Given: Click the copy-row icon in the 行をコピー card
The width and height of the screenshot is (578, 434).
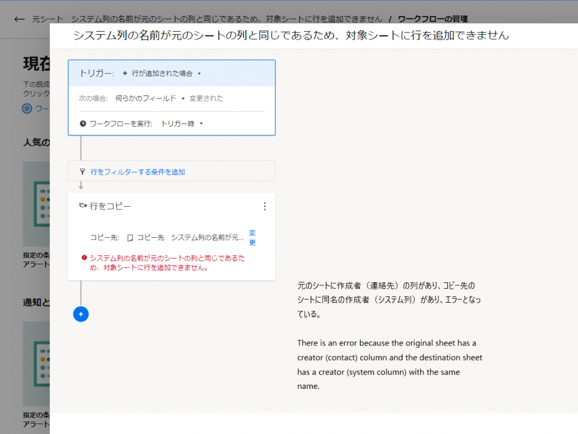Looking at the screenshot, I should pyautogui.click(x=82, y=205).
